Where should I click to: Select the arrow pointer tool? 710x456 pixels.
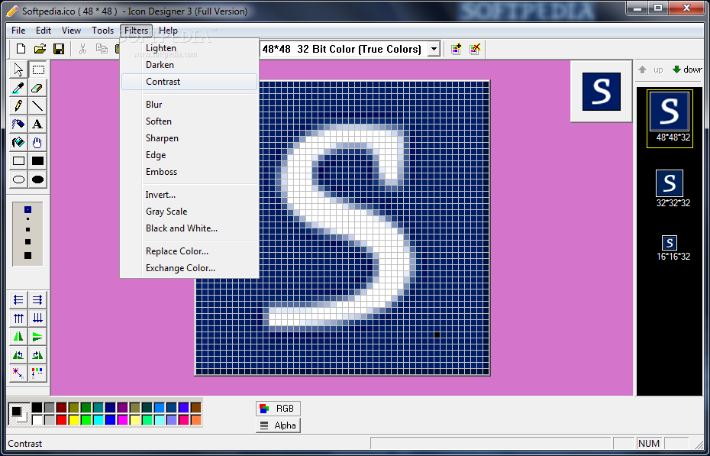pyautogui.click(x=18, y=70)
